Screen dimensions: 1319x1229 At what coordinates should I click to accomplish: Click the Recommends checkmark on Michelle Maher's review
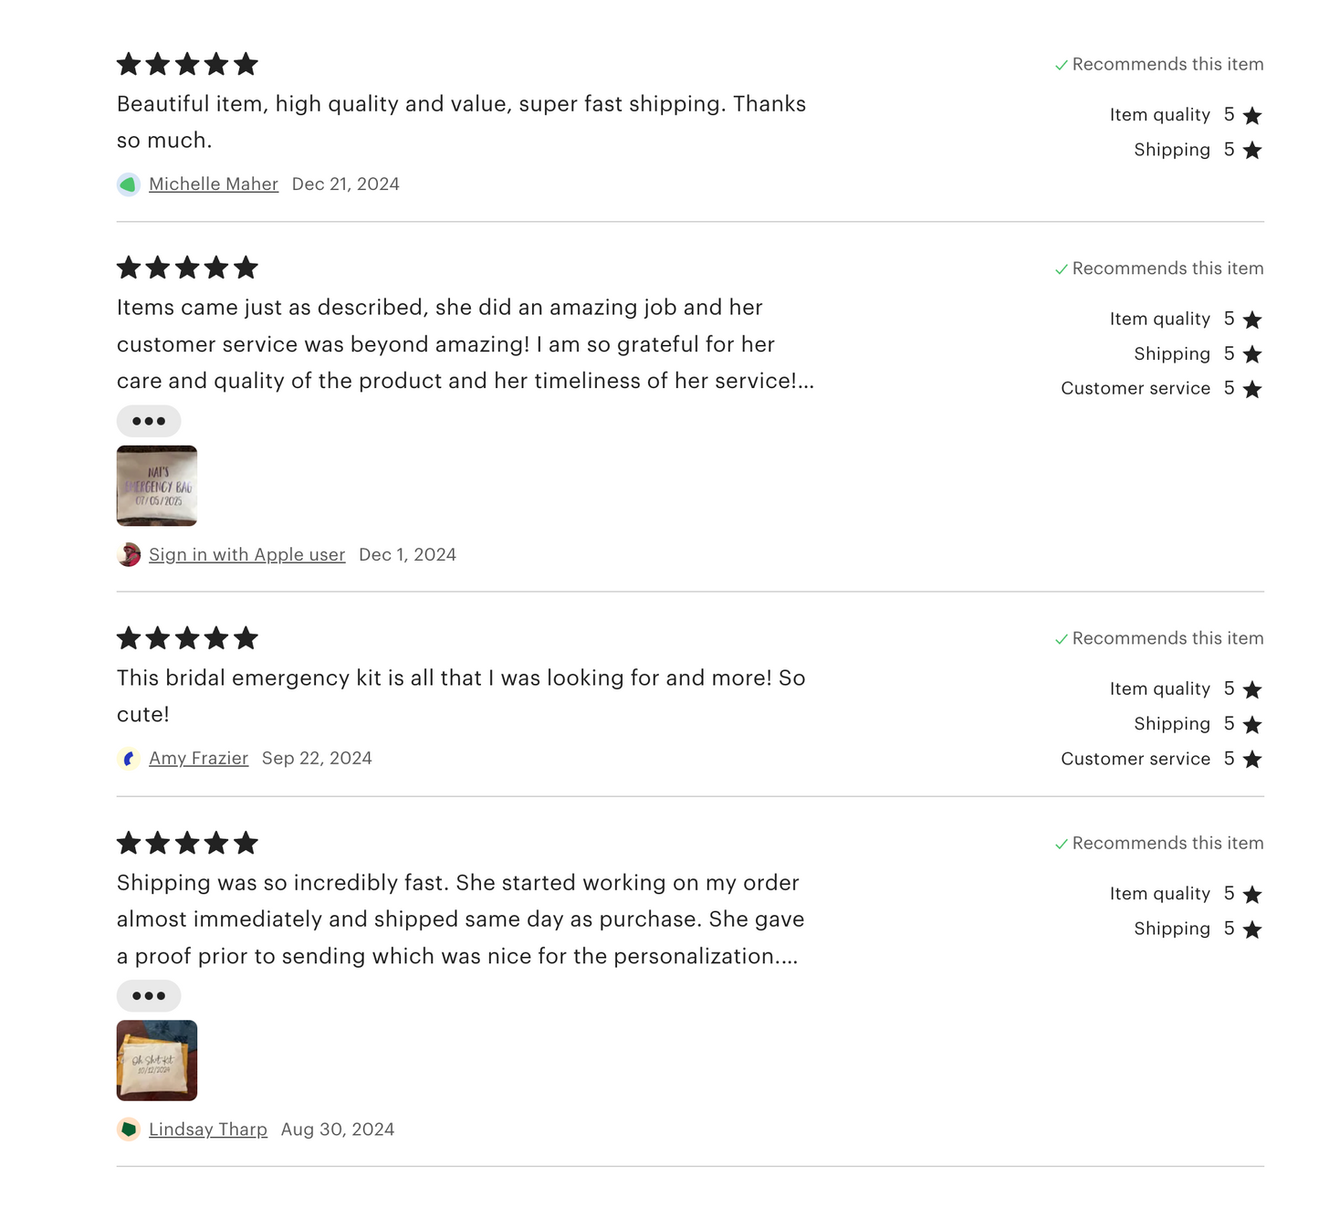tap(1062, 66)
